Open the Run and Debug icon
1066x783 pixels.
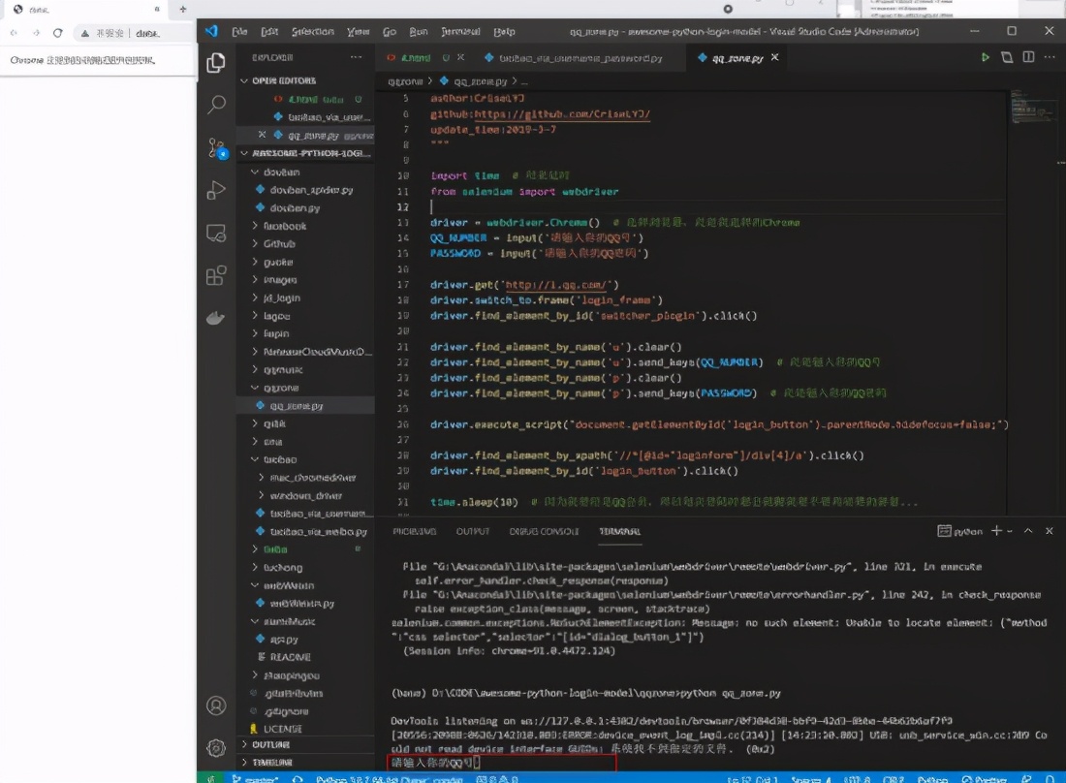[x=216, y=190]
